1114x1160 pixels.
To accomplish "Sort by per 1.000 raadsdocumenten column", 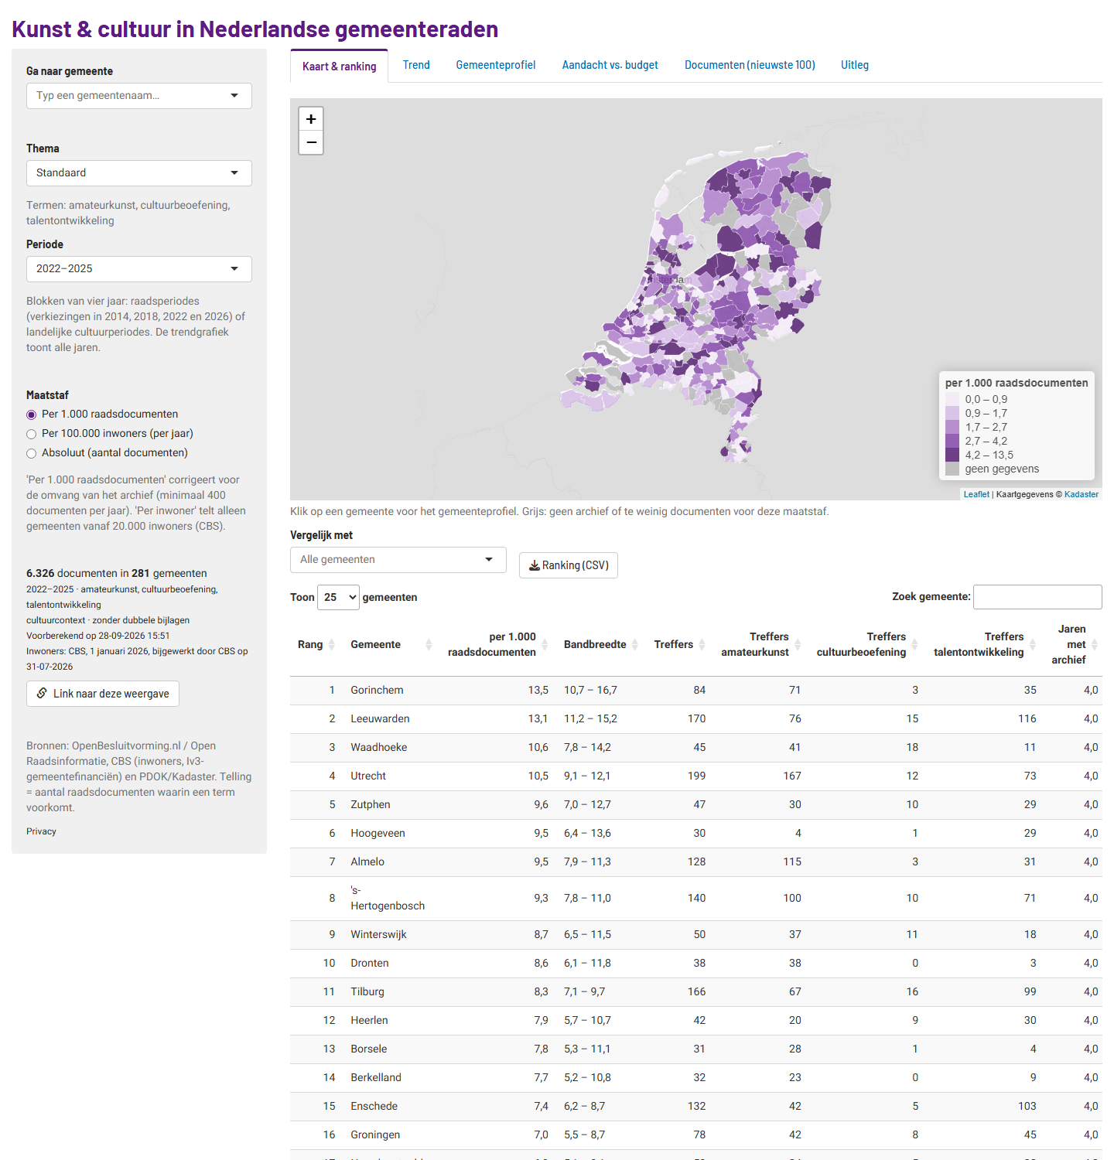I will click(x=497, y=645).
